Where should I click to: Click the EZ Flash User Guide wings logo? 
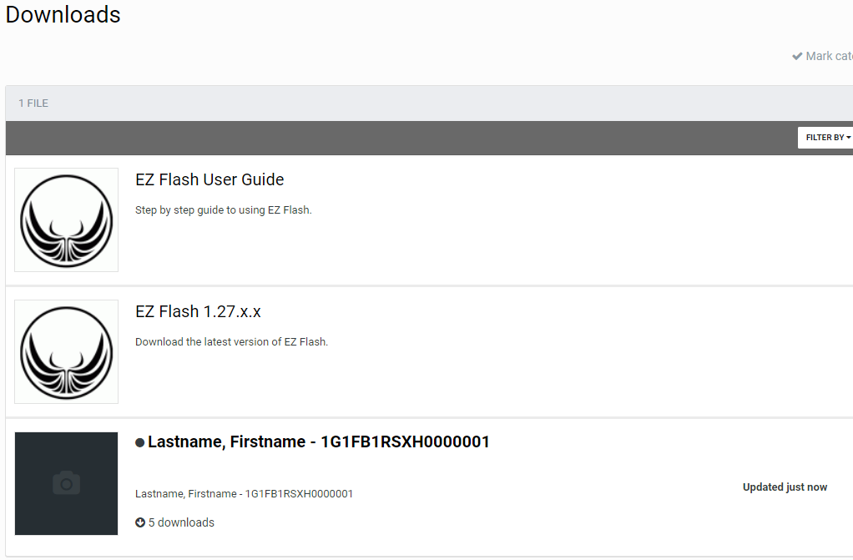tap(66, 219)
